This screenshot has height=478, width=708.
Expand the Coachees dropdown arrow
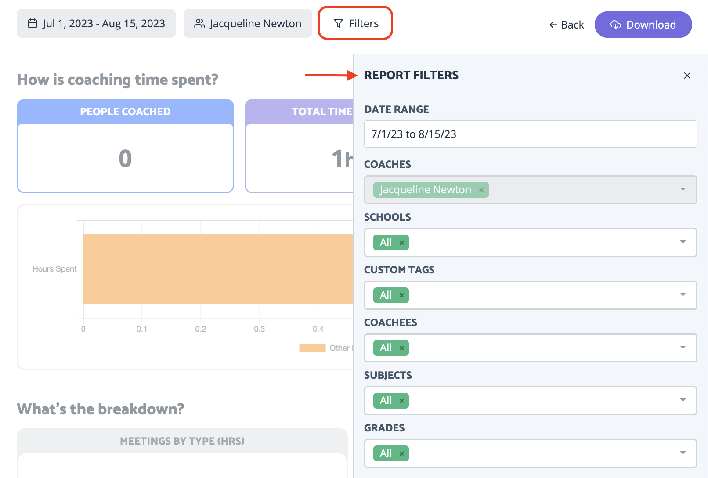(x=683, y=348)
